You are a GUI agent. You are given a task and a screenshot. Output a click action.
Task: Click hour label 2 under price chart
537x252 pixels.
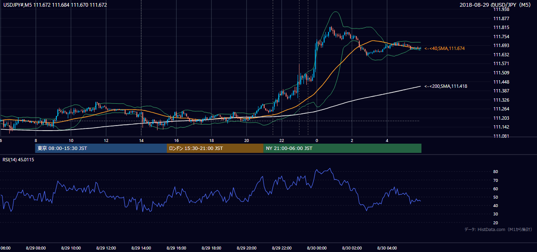(x=352, y=141)
